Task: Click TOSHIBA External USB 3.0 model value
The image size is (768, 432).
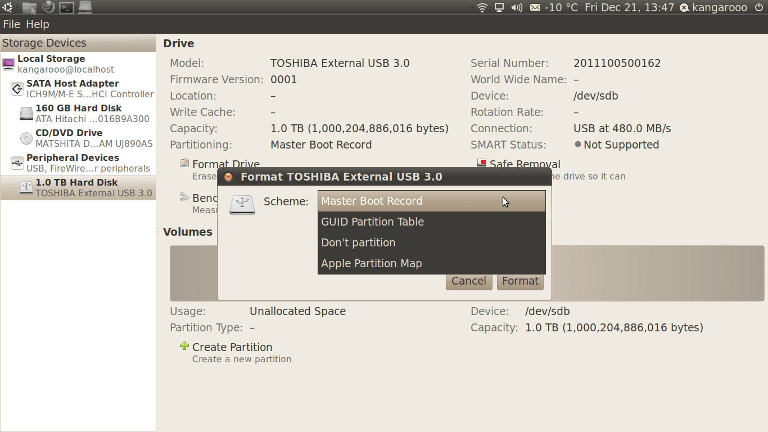Action: coord(340,63)
